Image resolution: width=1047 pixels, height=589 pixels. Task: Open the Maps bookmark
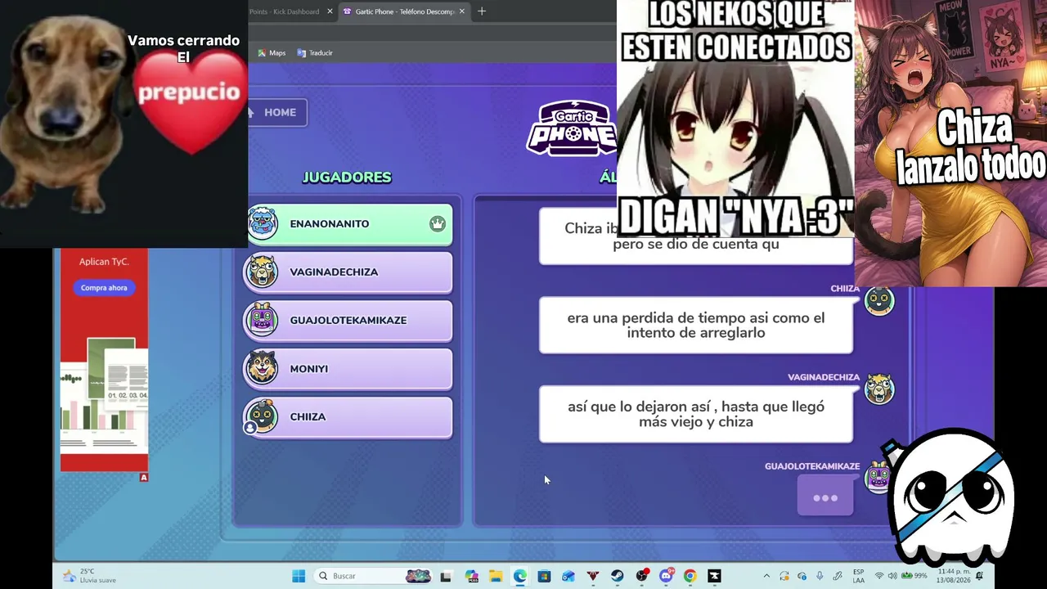(272, 53)
